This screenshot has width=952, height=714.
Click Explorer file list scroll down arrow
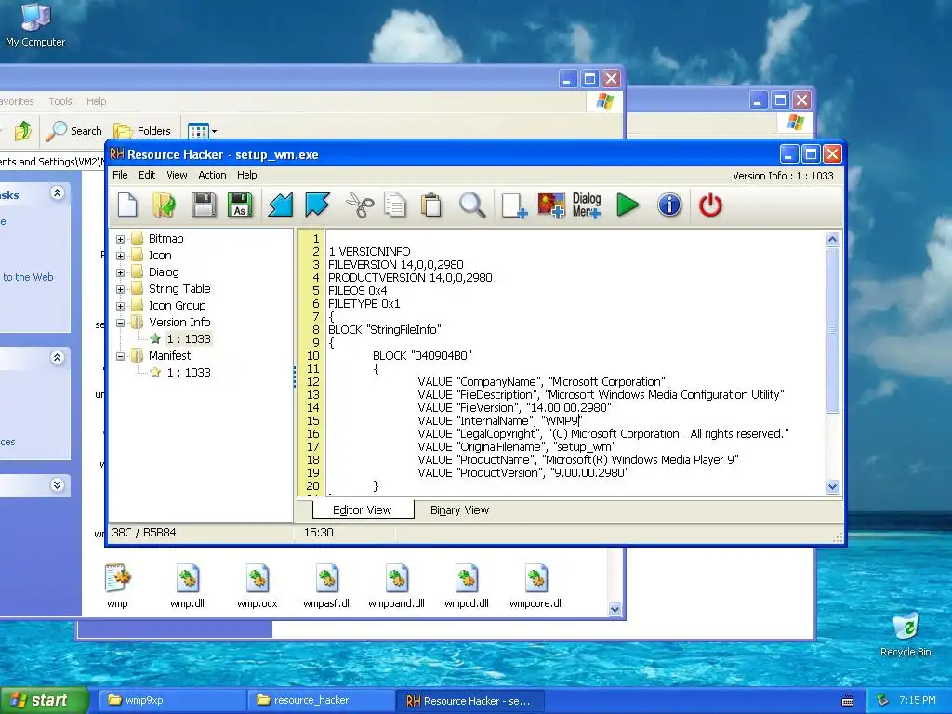(x=615, y=610)
